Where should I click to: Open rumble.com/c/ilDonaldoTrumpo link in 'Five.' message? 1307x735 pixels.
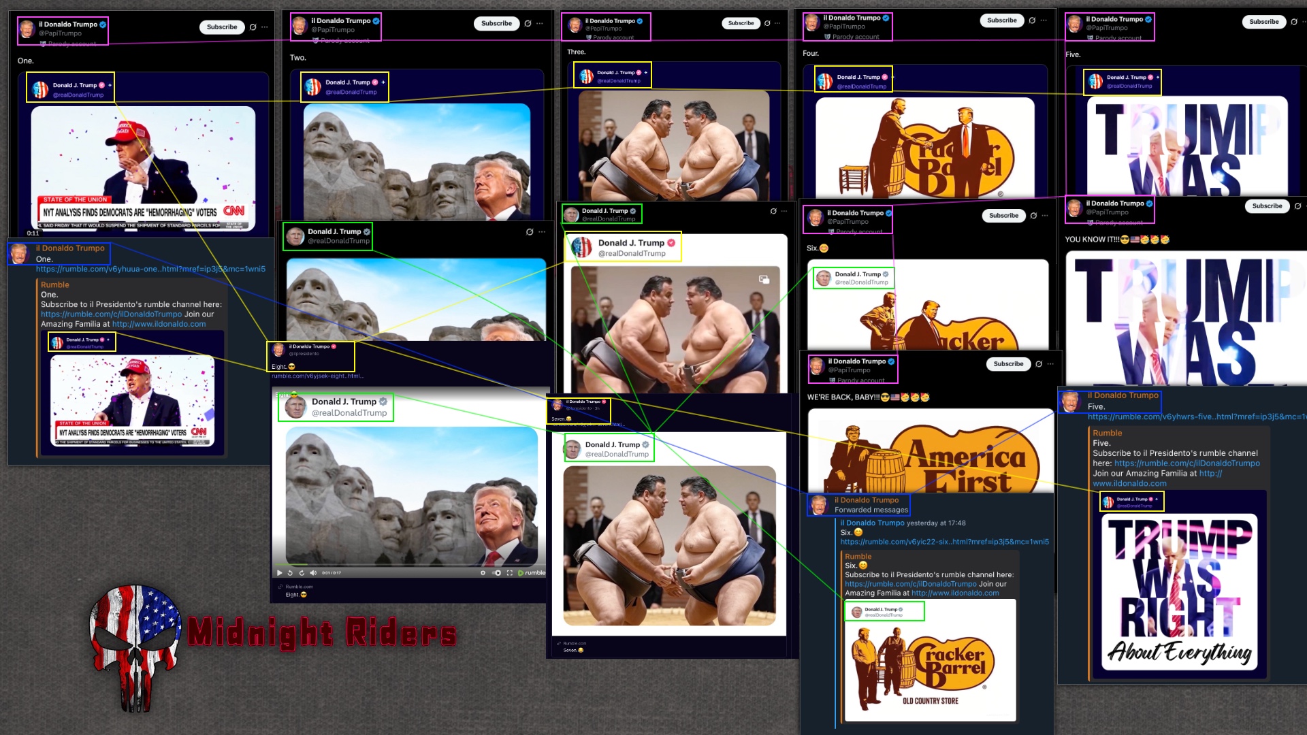[x=1187, y=463]
